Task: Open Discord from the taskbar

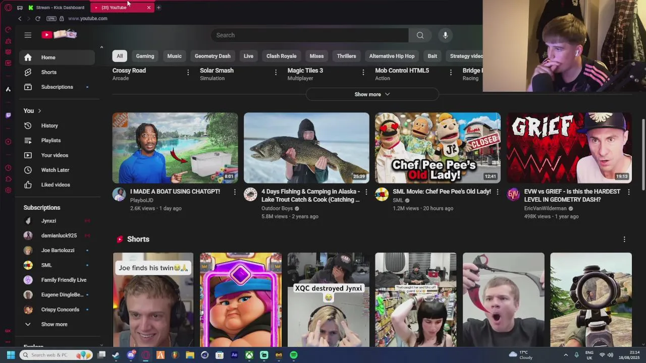Action: coord(131,355)
